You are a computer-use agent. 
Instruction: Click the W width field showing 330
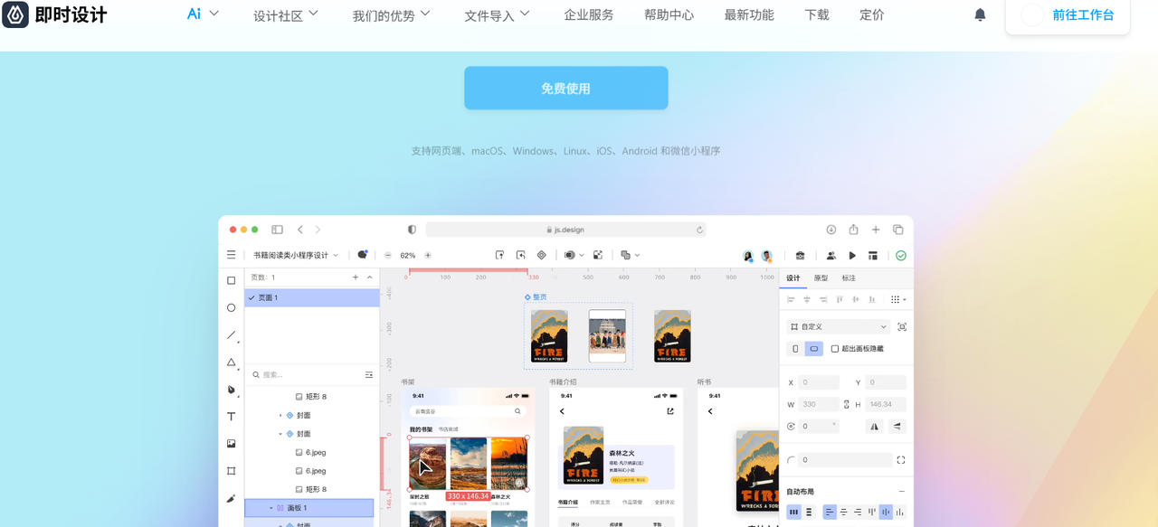pyautogui.click(x=818, y=404)
